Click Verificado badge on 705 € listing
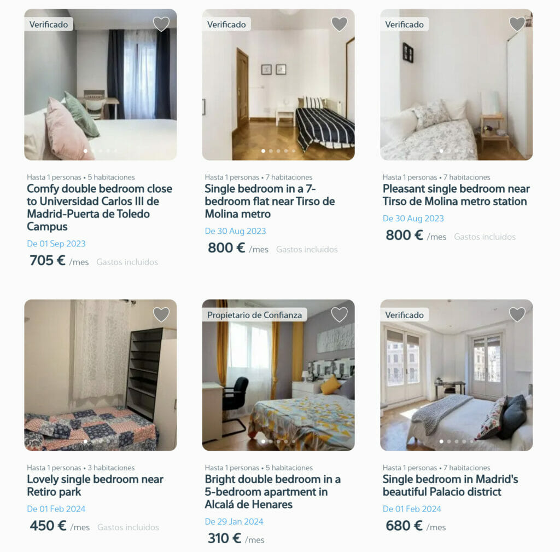Image resolution: width=560 pixels, height=552 pixels. click(x=49, y=24)
